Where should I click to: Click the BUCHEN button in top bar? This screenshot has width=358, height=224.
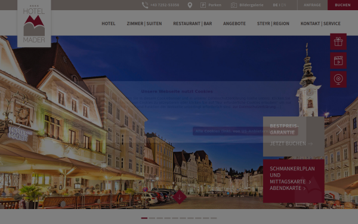click(342, 5)
